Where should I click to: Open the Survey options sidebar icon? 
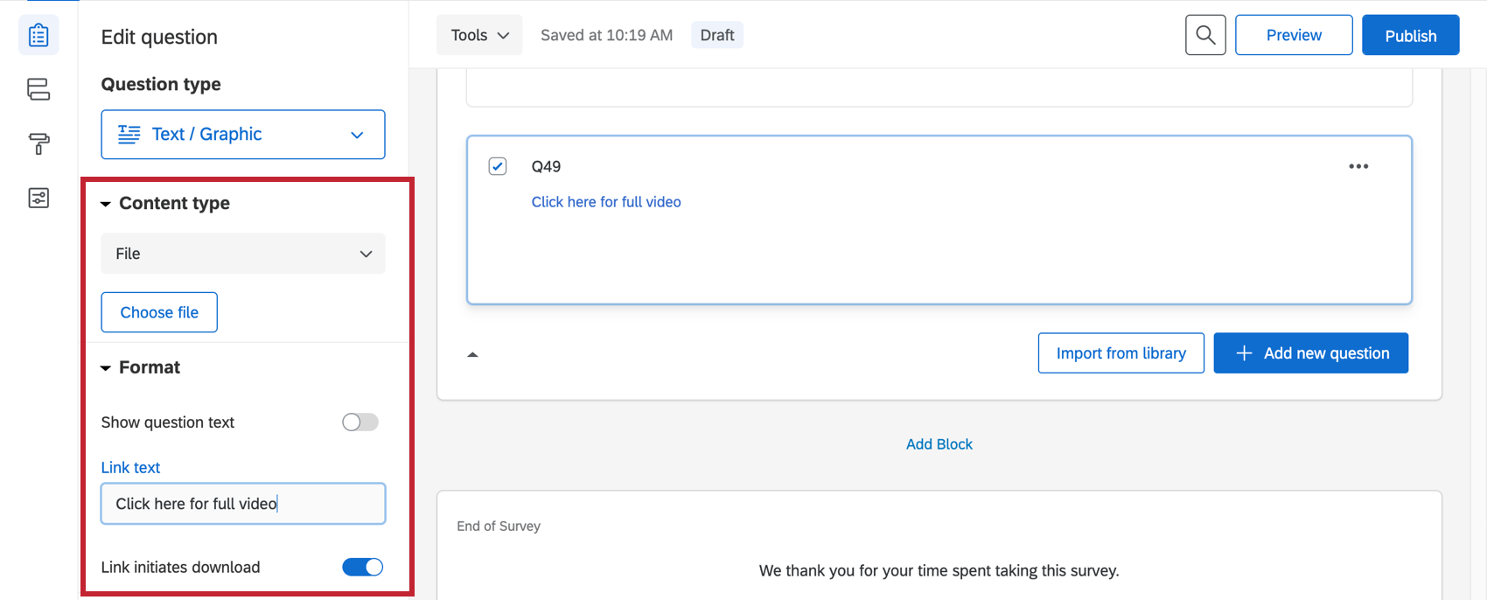[38, 198]
